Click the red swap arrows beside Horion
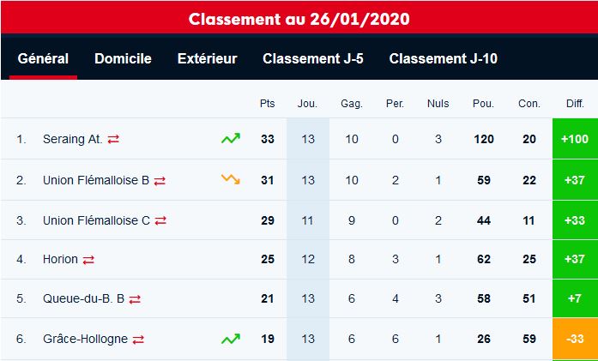This screenshot has width=598, height=361. point(88,260)
